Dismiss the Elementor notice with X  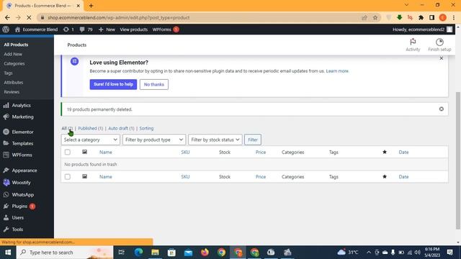click(x=442, y=58)
